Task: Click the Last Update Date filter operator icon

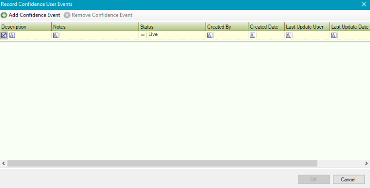Action: coord(334,35)
